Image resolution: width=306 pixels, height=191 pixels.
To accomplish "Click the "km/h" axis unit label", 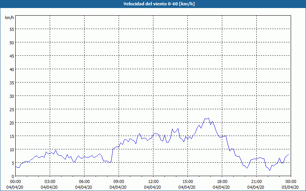I will pyautogui.click(x=9, y=18).
